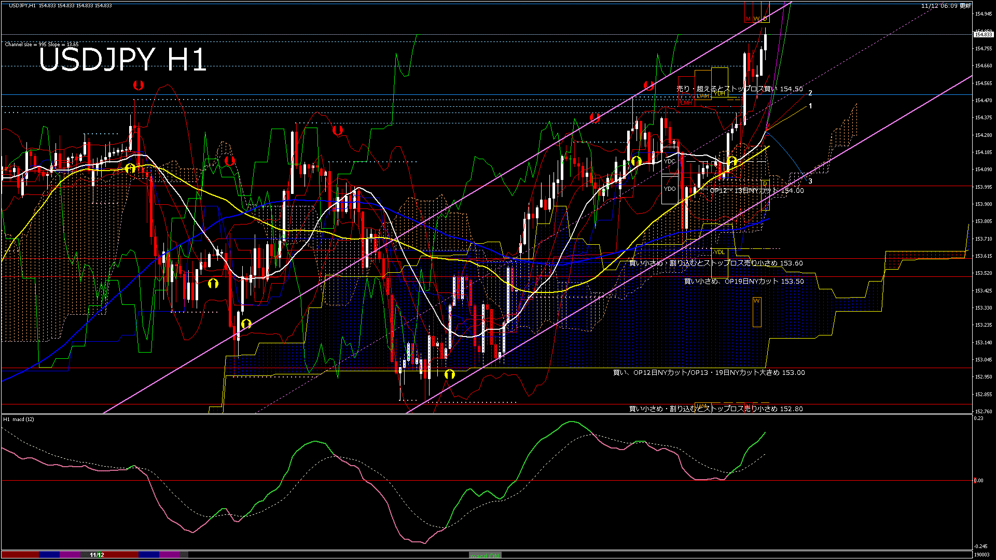This screenshot has height=560, width=996.
Task: Click the H1 macd (12) indicator label
Action: click(x=19, y=419)
